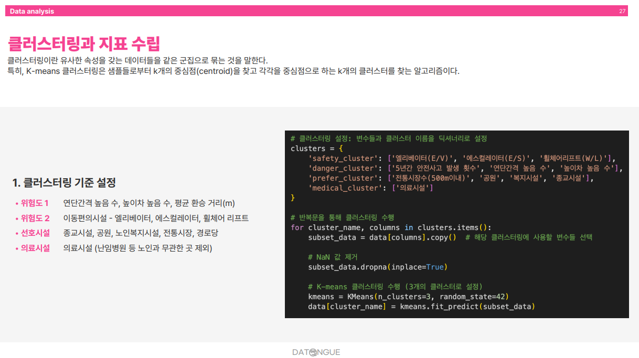The height and width of the screenshot is (358, 639).
Task: Click the for cluster_name, columns loop line
Action: coord(391,227)
